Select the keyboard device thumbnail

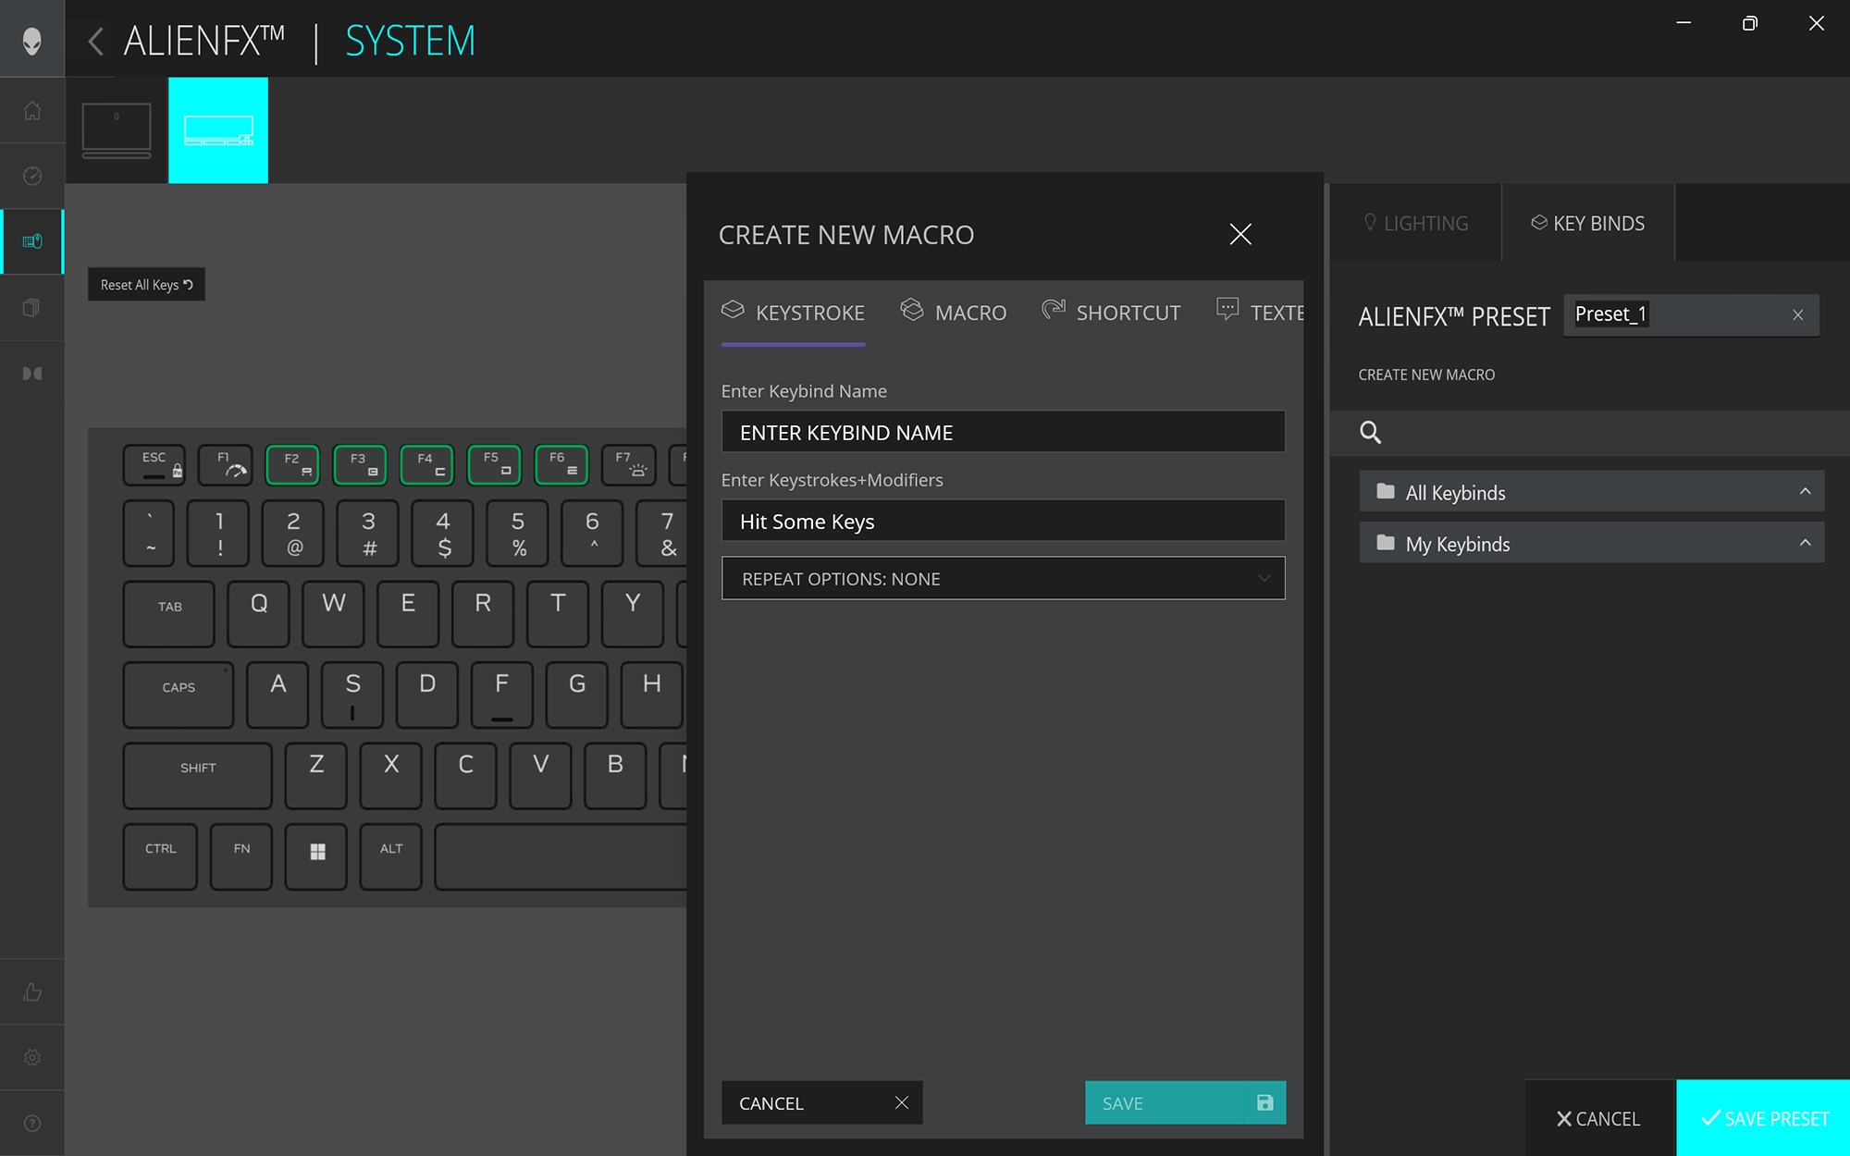218,130
